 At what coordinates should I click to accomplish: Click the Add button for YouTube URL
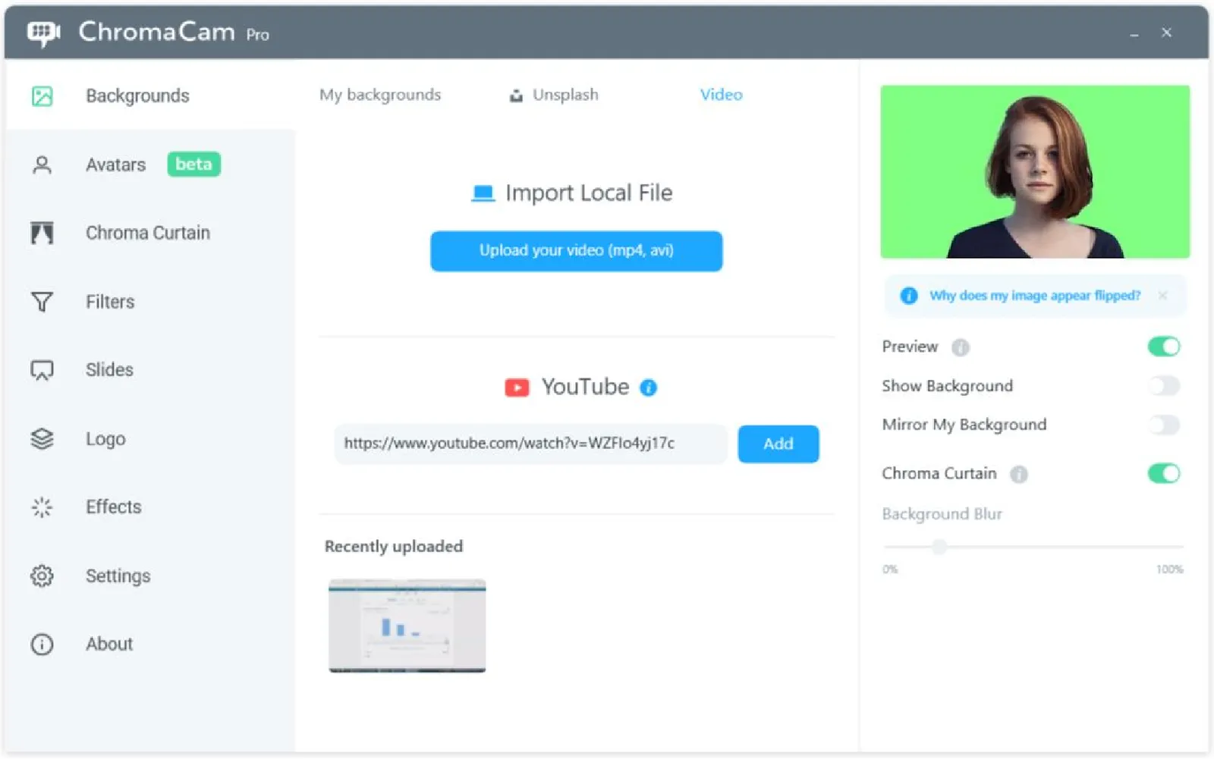click(x=778, y=444)
